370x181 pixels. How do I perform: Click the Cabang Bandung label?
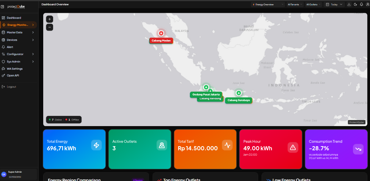(210, 100)
